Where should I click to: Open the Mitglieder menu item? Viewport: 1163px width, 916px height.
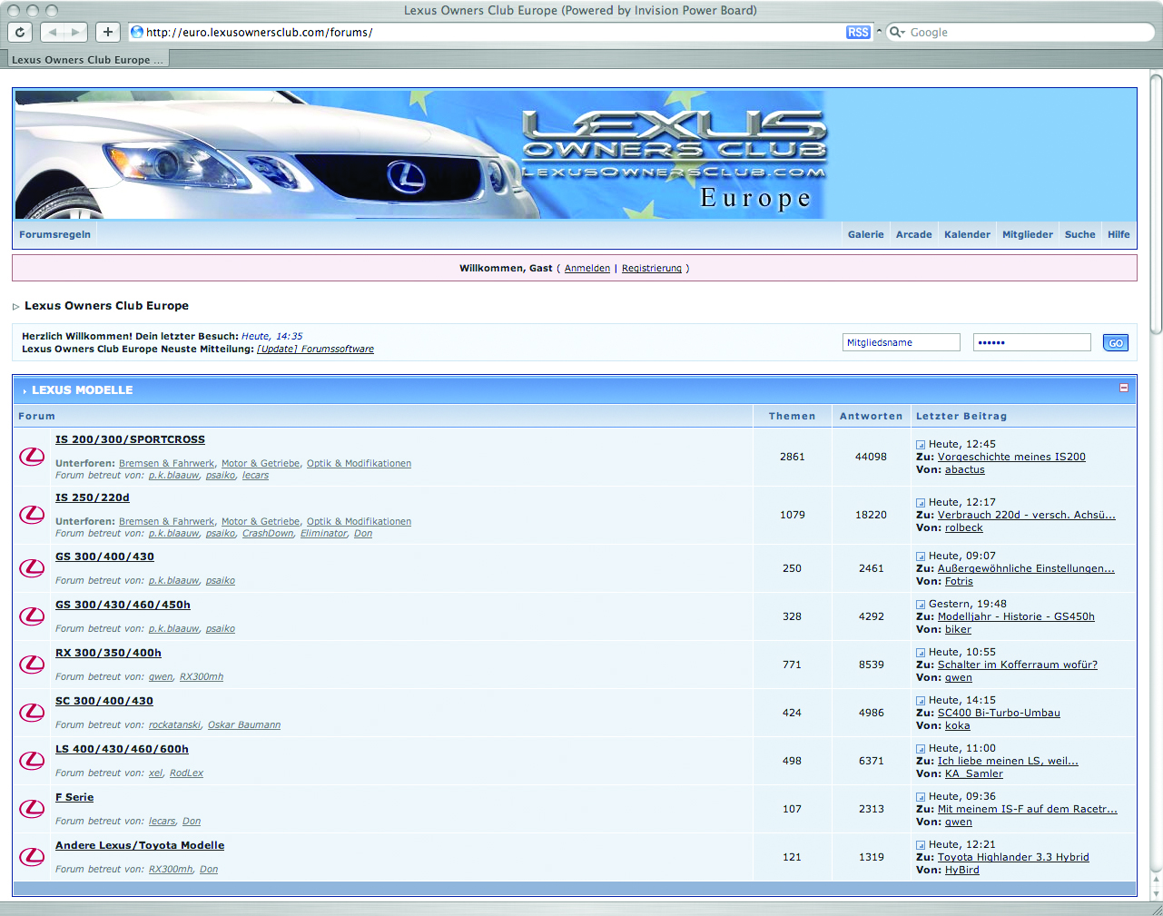click(x=1028, y=234)
